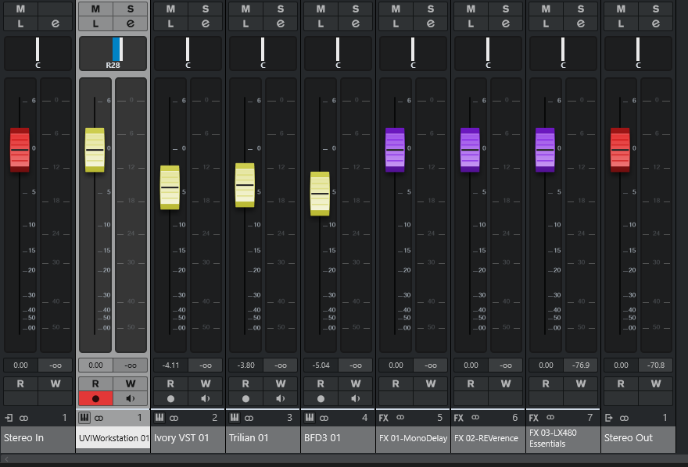Viewport: 688px width, 467px height.
Task: Open edit channel settings for FX 01-MonoDelay
Action: [431, 23]
